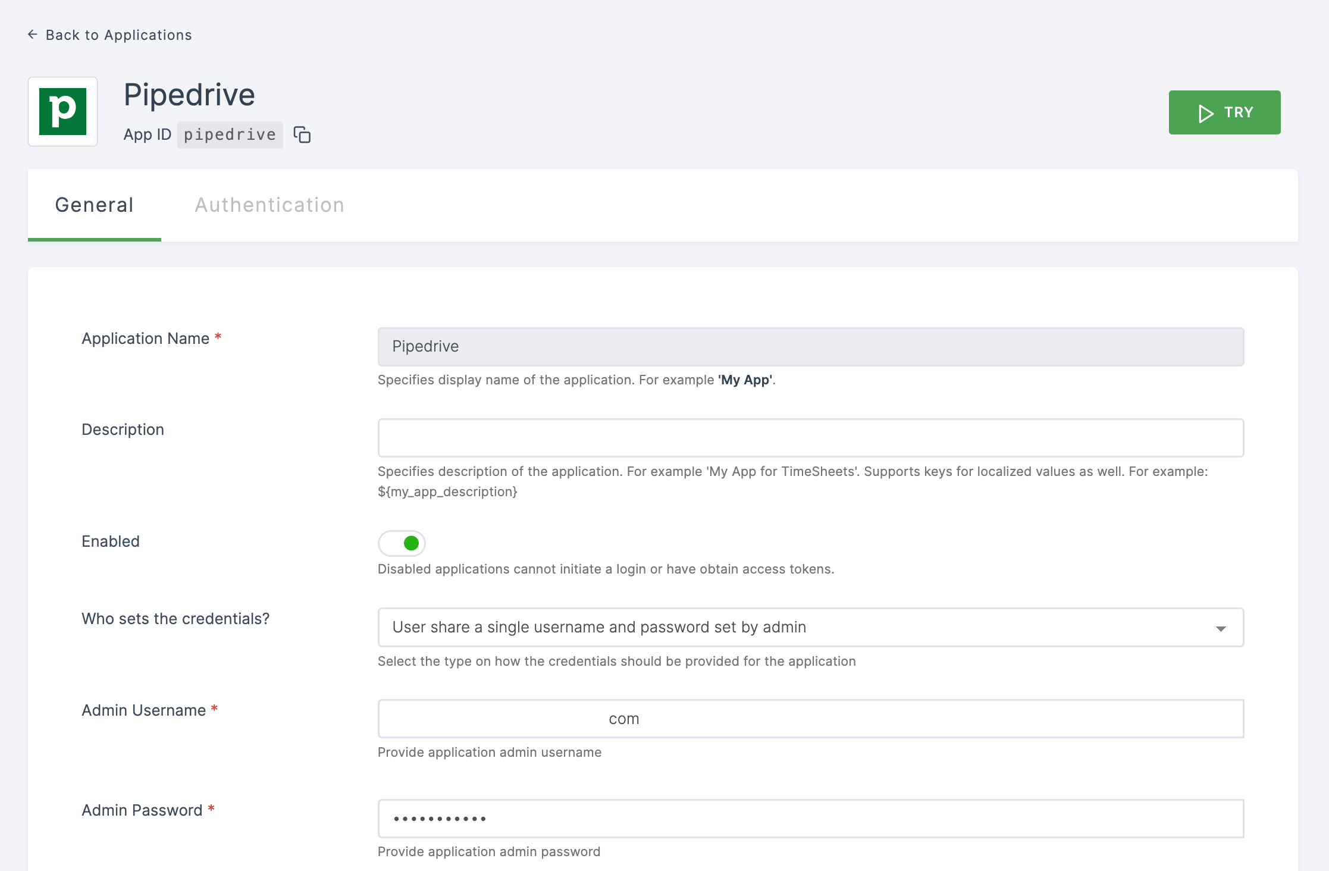Viewport: 1329px width, 871px height.
Task: Click the green TRY button
Action: click(x=1224, y=112)
